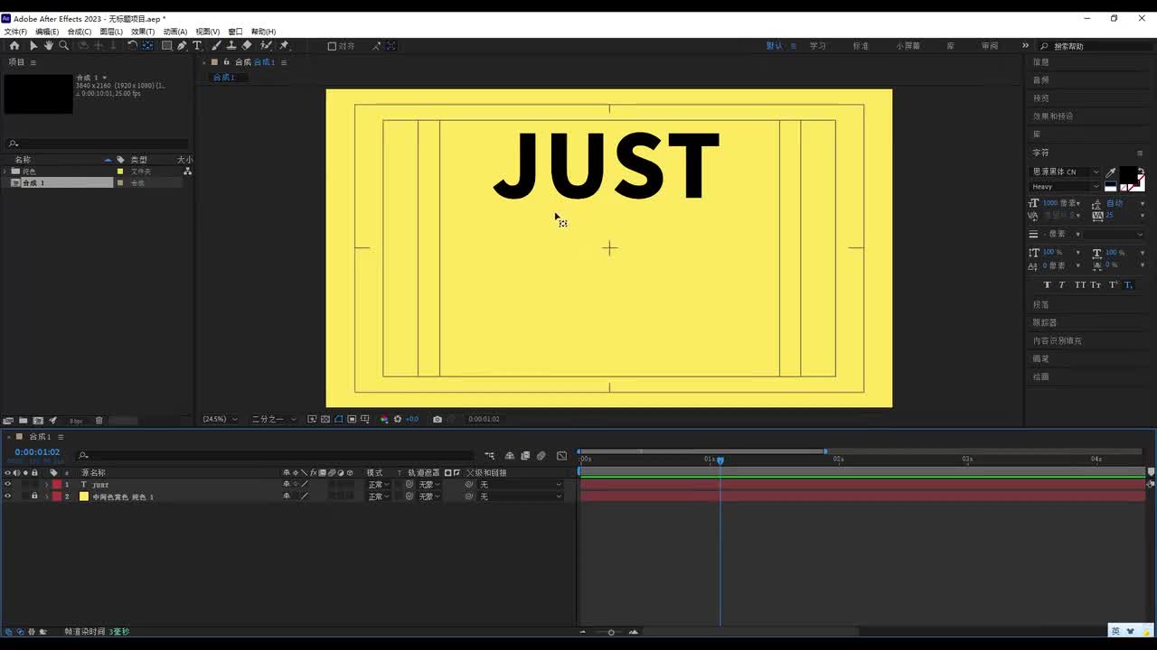Open the 效果和预设 panel

[1053, 116]
